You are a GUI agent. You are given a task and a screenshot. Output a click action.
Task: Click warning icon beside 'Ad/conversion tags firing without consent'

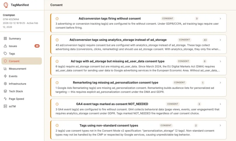point(57,19)
